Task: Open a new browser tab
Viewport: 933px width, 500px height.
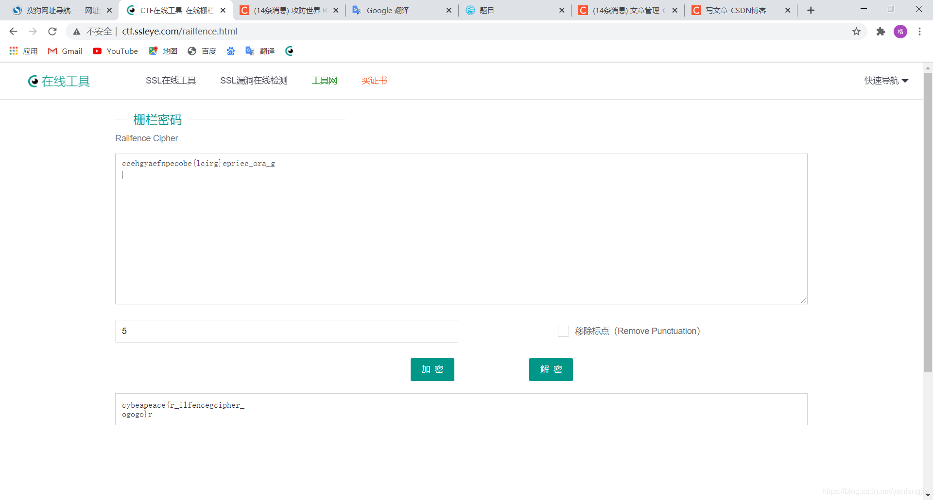Action: point(811,10)
